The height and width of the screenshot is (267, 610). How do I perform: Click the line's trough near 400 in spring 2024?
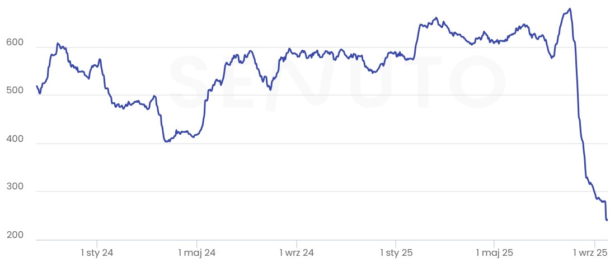[167, 141]
